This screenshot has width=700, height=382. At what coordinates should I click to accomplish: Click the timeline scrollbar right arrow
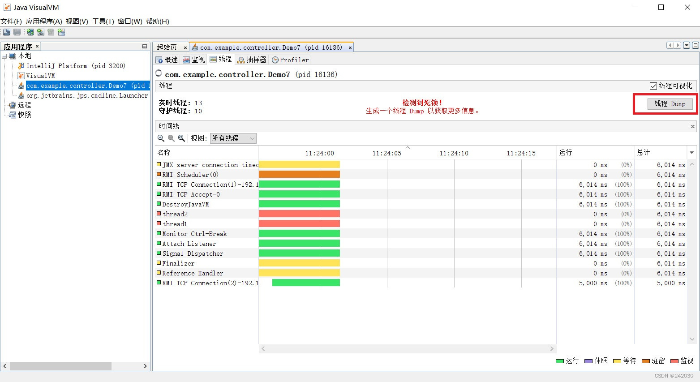pyautogui.click(x=552, y=348)
